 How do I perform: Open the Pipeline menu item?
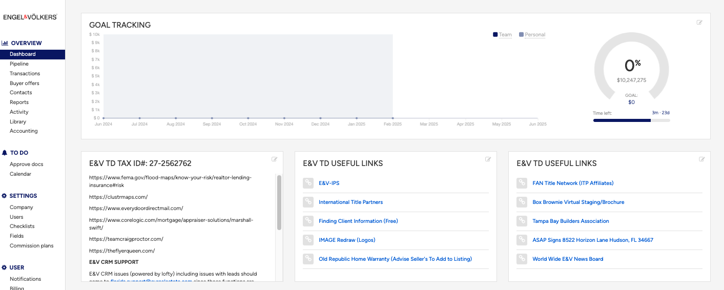click(19, 64)
